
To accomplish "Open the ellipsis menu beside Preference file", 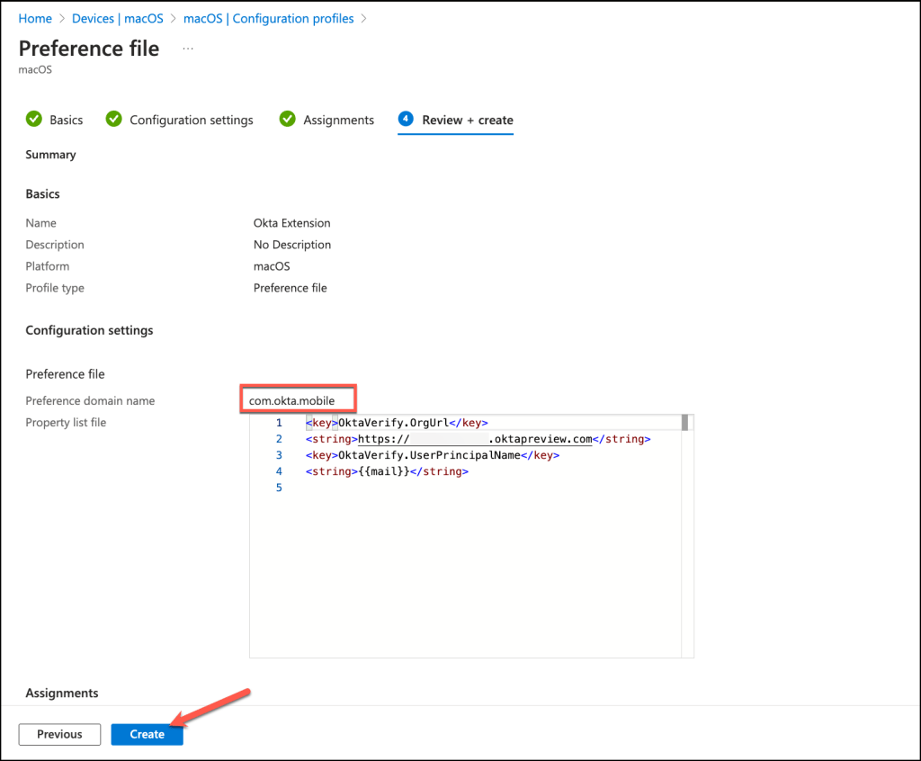I will coord(188,49).
